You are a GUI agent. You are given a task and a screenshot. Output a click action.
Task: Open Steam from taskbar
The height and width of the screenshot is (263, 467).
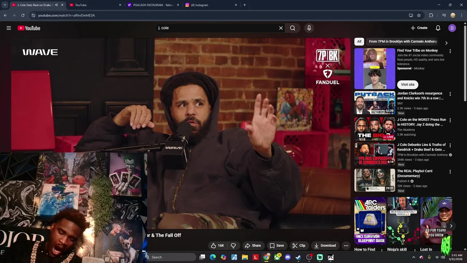[x=298, y=257]
